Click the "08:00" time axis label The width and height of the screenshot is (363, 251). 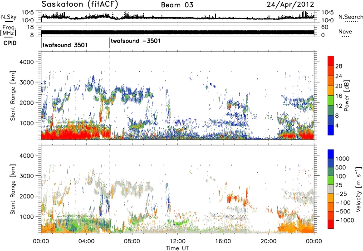click(x=132, y=241)
